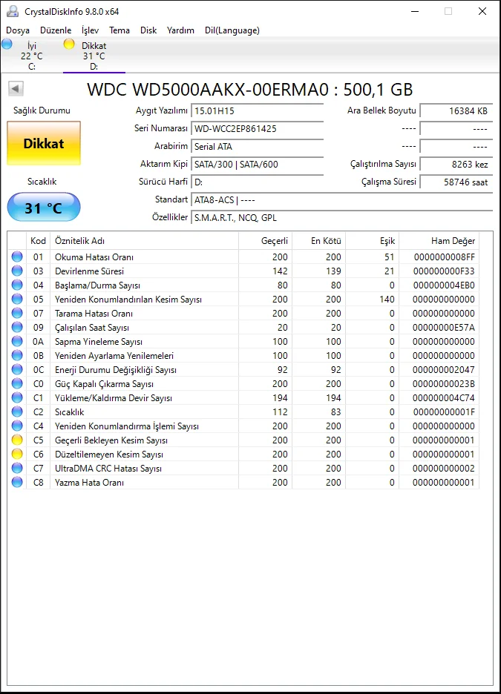Click yellow status icon for drive D:
Viewport: 501px width, 694px height.
pyautogui.click(x=69, y=44)
